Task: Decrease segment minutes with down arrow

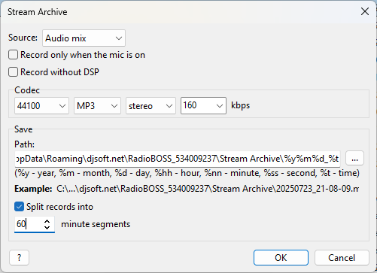Action: (47, 227)
